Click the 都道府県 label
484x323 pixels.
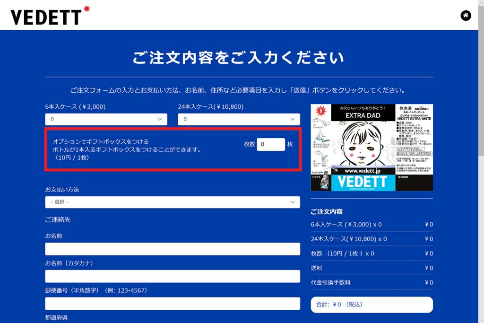pyautogui.click(x=56, y=318)
